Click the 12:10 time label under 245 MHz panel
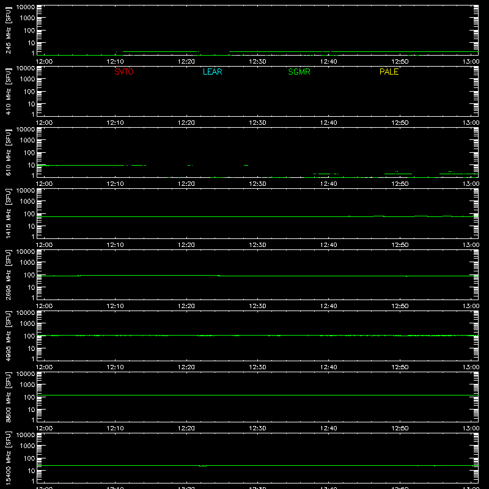 point(115,62)
